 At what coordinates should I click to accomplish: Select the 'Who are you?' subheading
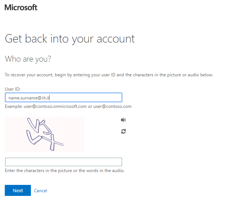tap(28, 59)
